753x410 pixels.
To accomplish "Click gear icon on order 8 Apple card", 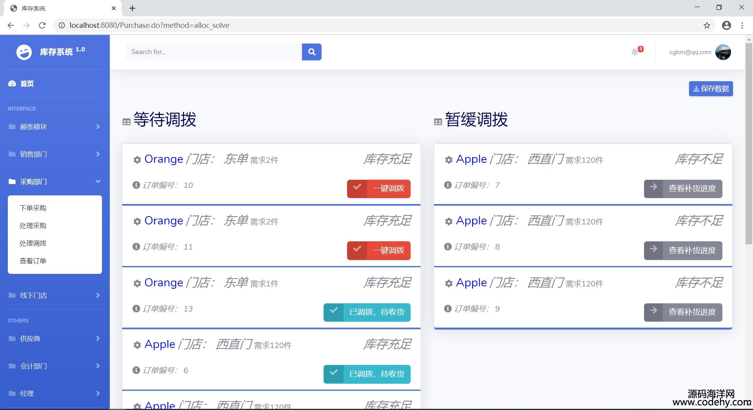I will [449, 222].
